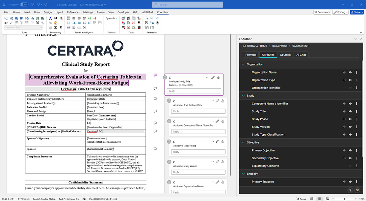Click the TL table style icon
The image size is (366, 201).
coord(74,23)
